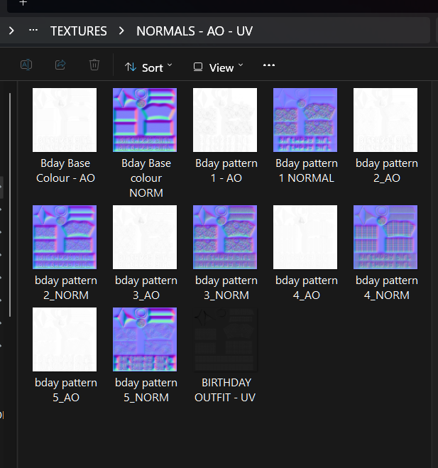Select the bday pattern 2_NORM file
Image resolution: width=438 pixels, height=468 pixels.
(65, 237)
